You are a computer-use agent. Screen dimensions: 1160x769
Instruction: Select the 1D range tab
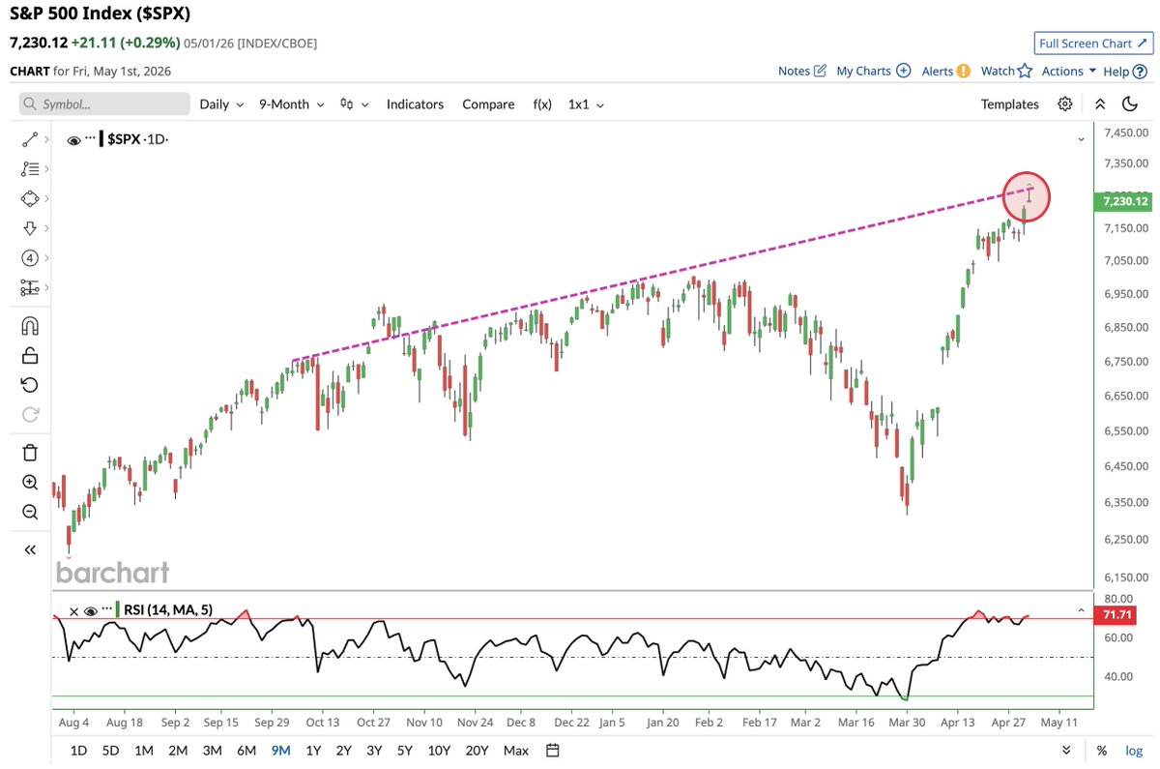click(79, 751)
